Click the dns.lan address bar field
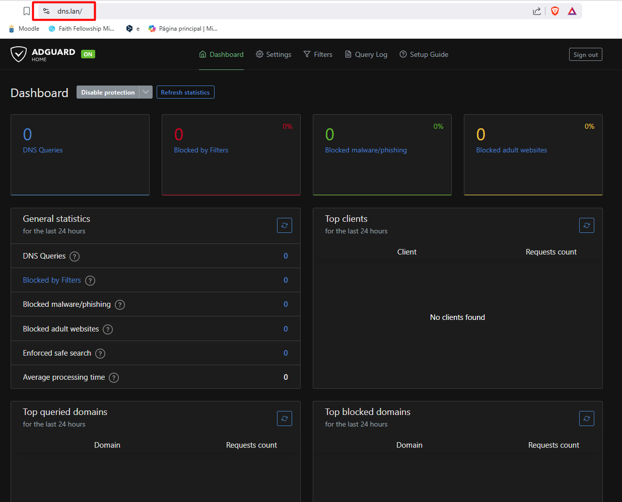 click(70, 11)
